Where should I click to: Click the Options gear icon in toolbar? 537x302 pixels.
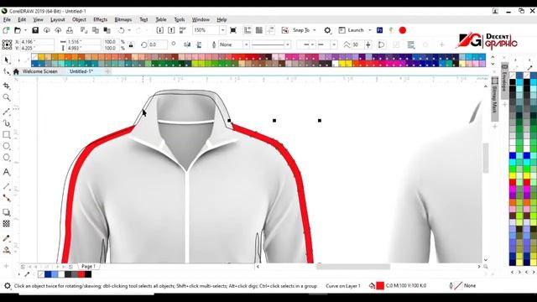click(327, 30)
